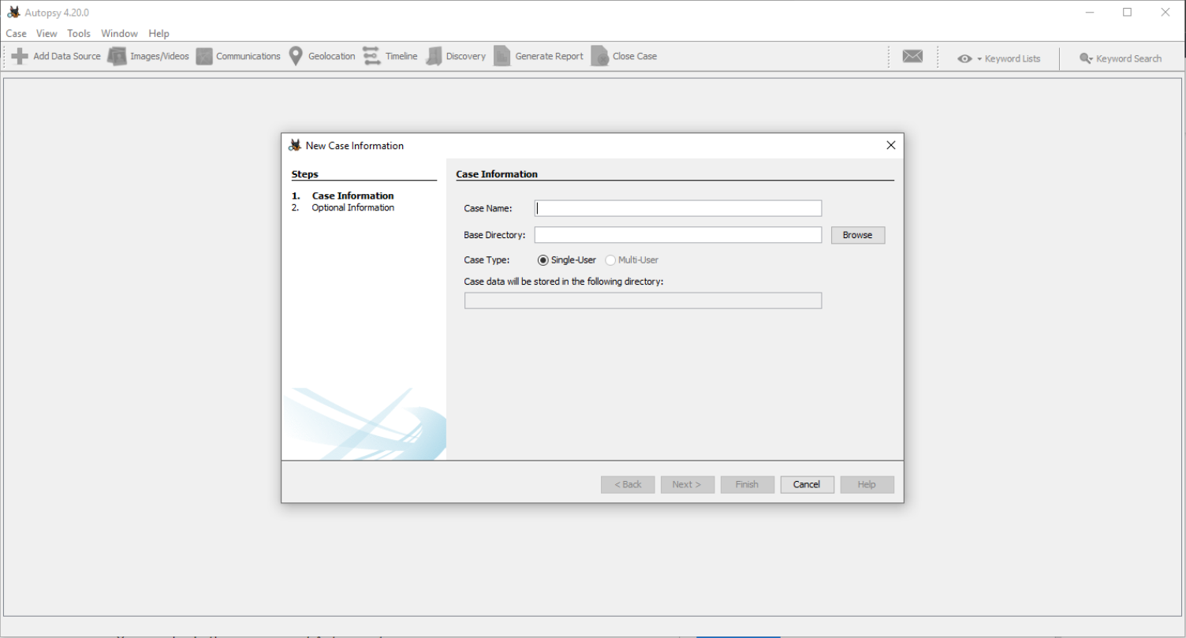The height and width of the screenshot is (638, 1186).
Task: Open the View menu
Action: [47, 33]
